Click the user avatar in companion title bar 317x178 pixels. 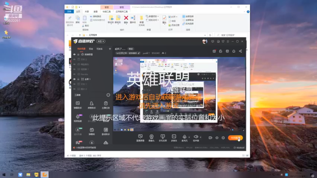click(x=204, y=42)
